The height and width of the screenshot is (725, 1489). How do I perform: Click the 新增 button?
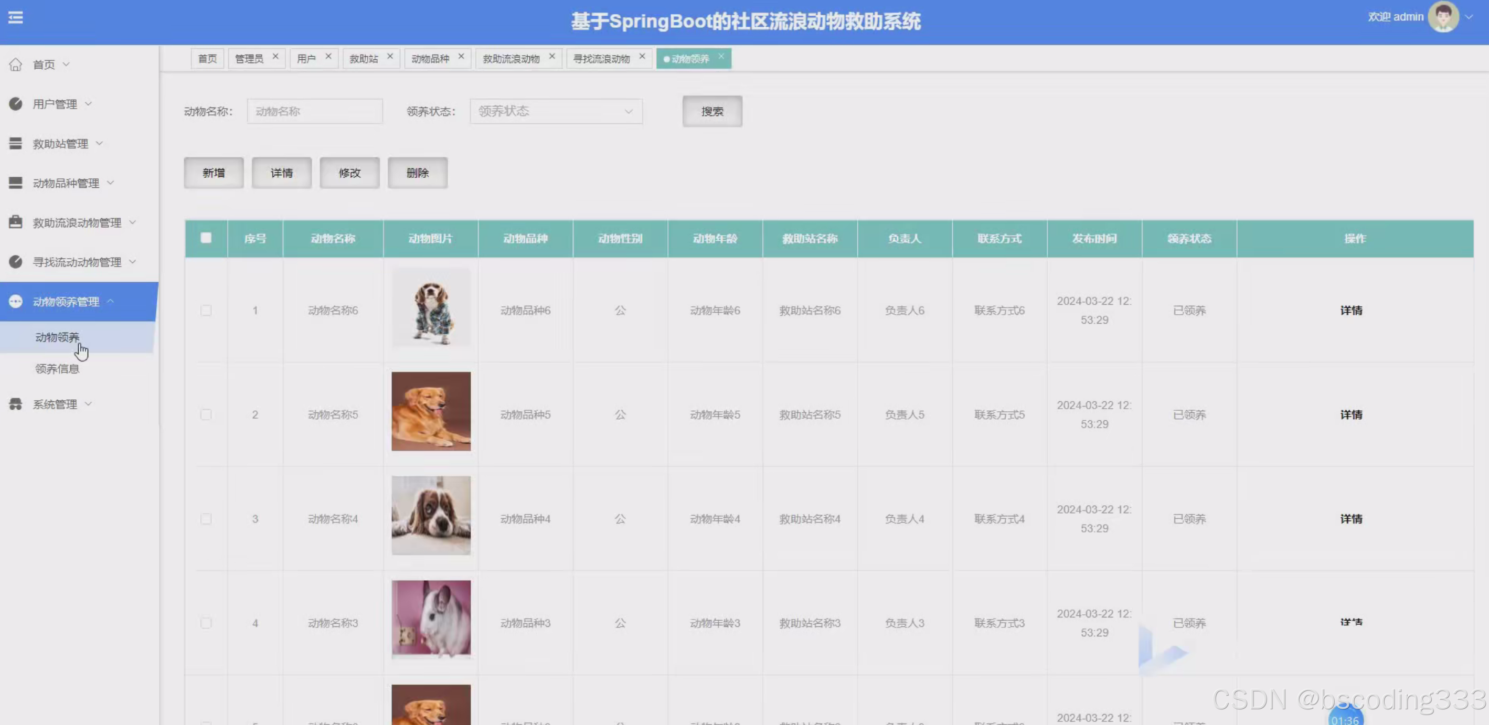point(214,173)
